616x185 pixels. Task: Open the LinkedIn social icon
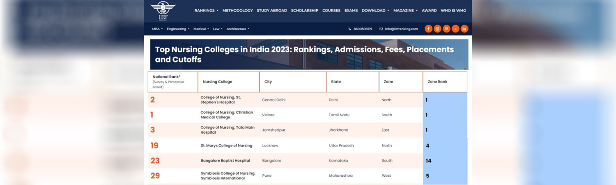coord(464,29)
